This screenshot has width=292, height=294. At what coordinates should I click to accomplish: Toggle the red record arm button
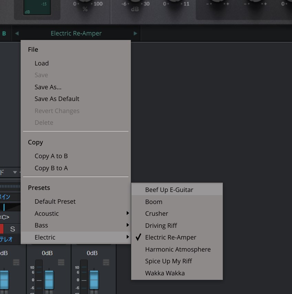pos(1,229)
